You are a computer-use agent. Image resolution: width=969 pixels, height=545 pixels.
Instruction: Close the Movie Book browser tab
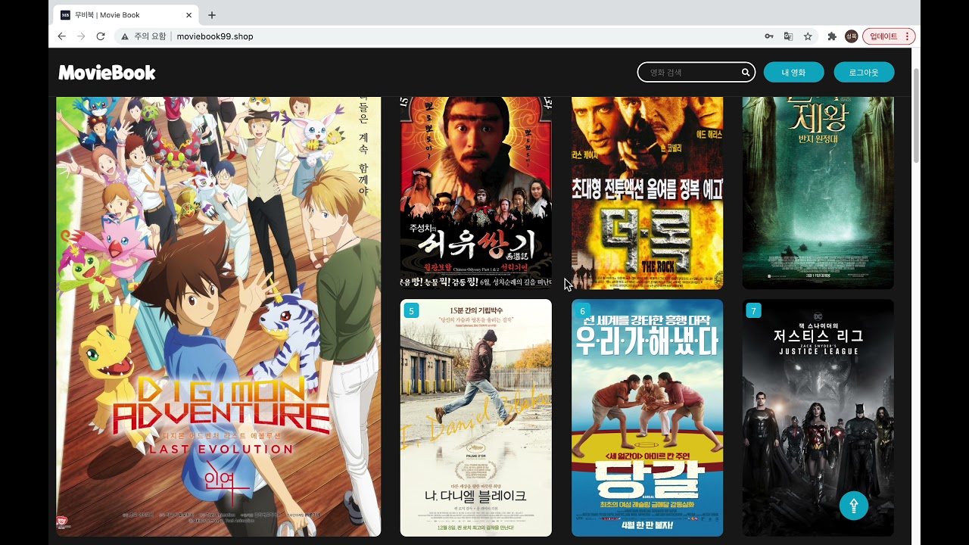(x=189, y=15)
